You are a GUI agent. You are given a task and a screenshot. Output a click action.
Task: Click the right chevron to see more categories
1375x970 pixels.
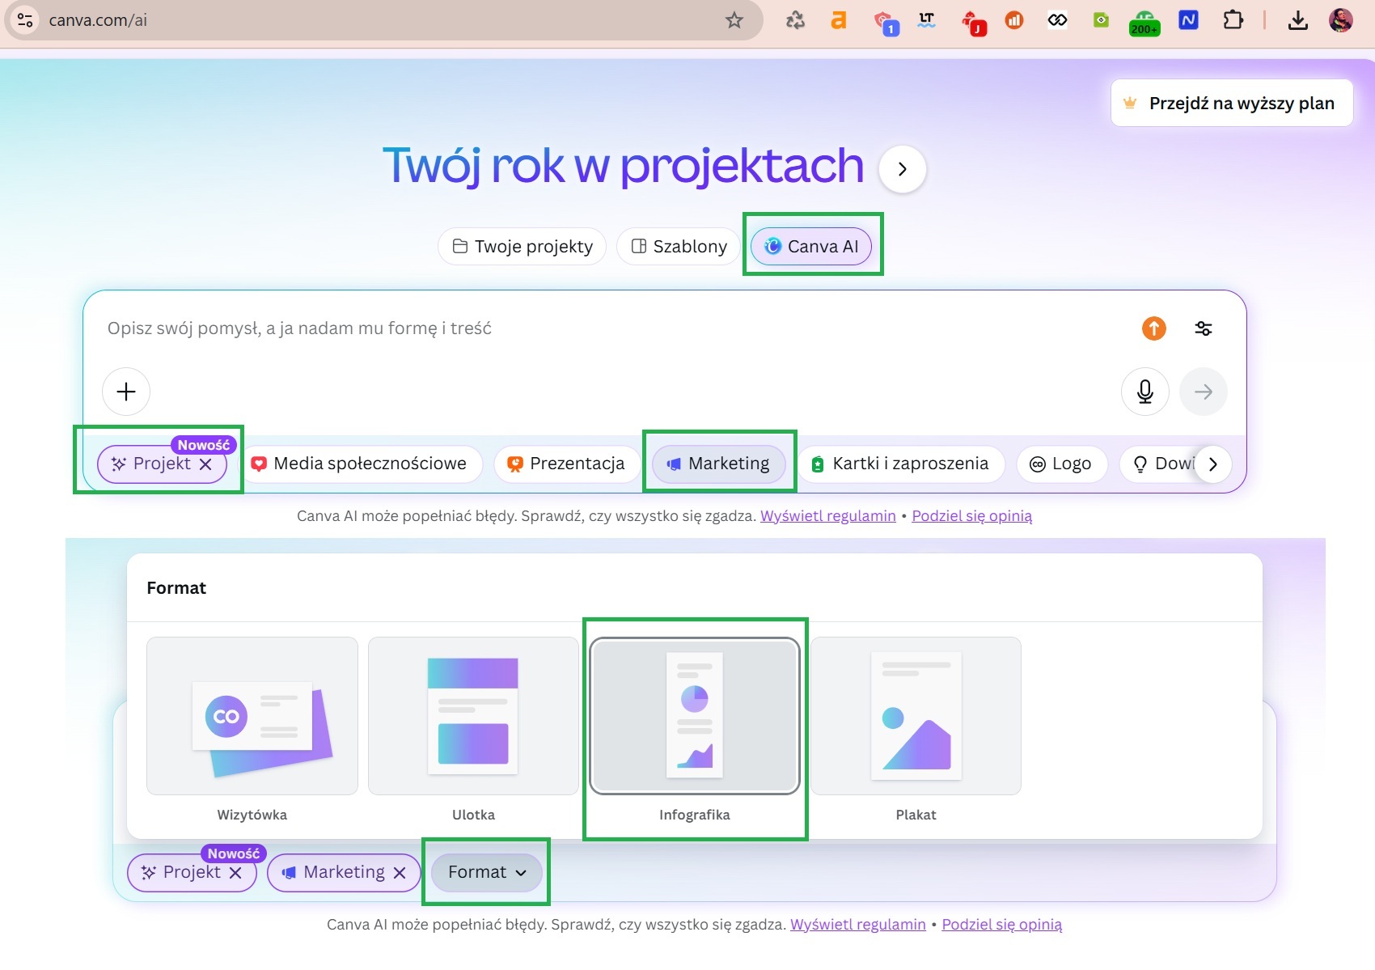(1212, 464)
